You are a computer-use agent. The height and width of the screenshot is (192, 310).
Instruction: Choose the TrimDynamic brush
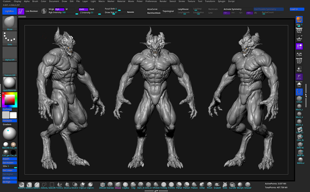[x=164, y=185]
